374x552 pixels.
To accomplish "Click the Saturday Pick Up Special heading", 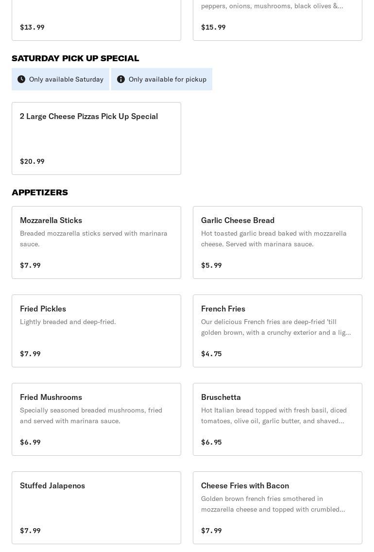I will pyautogui.click(x=75, y=58).
